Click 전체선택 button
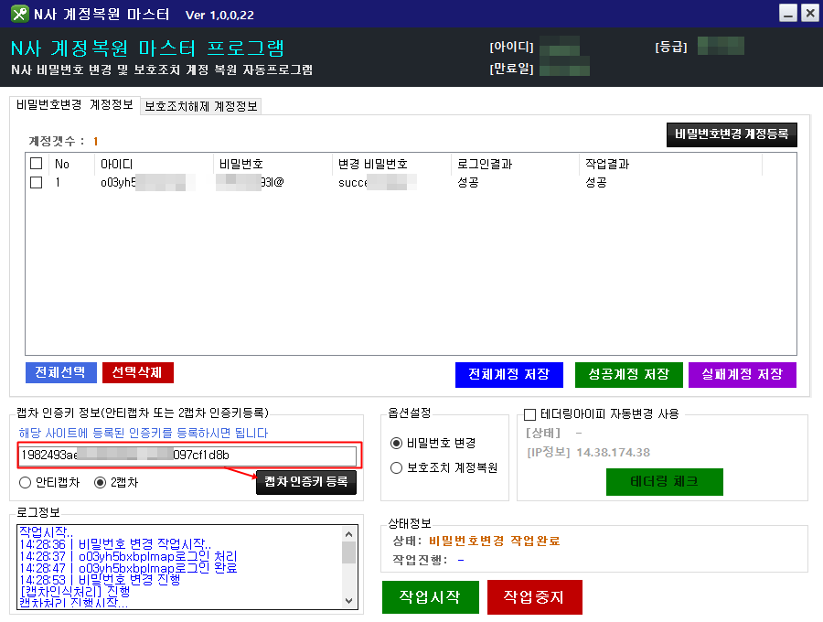 coord(61,372)
